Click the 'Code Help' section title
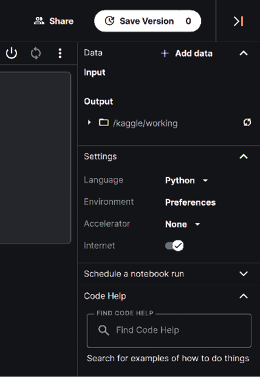The height and width of the screenshot is (377, 260). pos(105,296)
